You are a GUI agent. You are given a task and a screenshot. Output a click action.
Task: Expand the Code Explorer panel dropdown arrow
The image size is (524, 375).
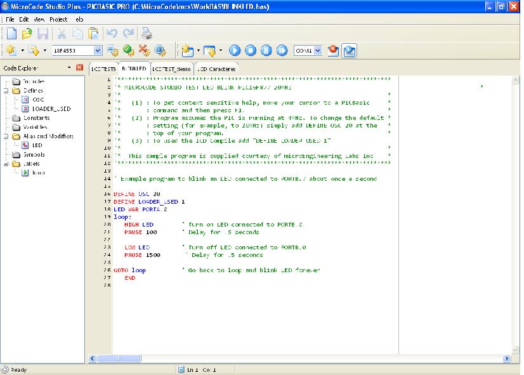[x=69, y=67]
